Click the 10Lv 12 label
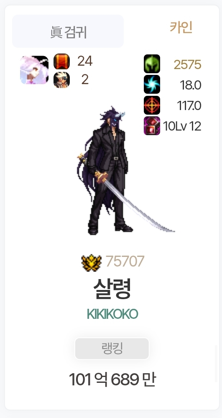Image resolution: width=222 pixels, height=418 pixels. (x=182, y=126)
